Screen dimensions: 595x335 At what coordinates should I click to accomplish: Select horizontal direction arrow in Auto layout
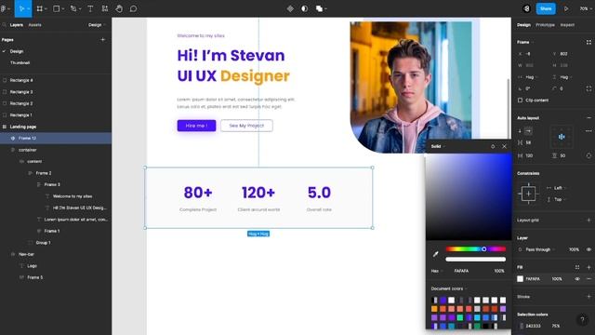(x=528, y=131)
